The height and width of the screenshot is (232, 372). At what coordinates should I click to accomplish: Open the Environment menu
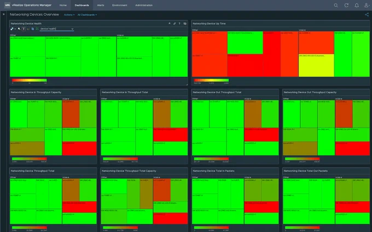click(120, 5)
